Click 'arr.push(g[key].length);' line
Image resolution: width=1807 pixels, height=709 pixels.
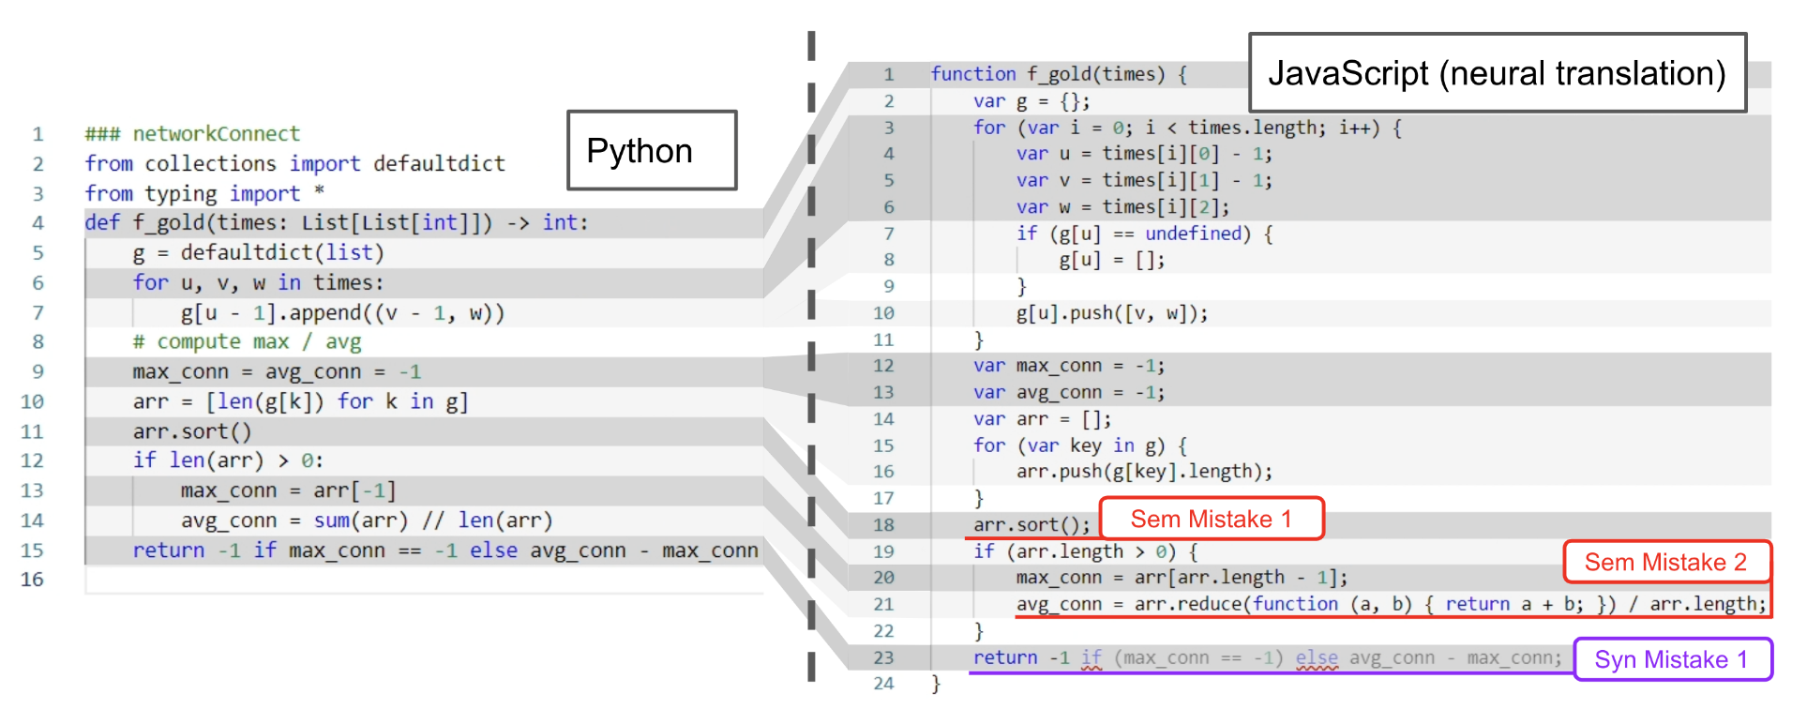tap(1145, 472)
